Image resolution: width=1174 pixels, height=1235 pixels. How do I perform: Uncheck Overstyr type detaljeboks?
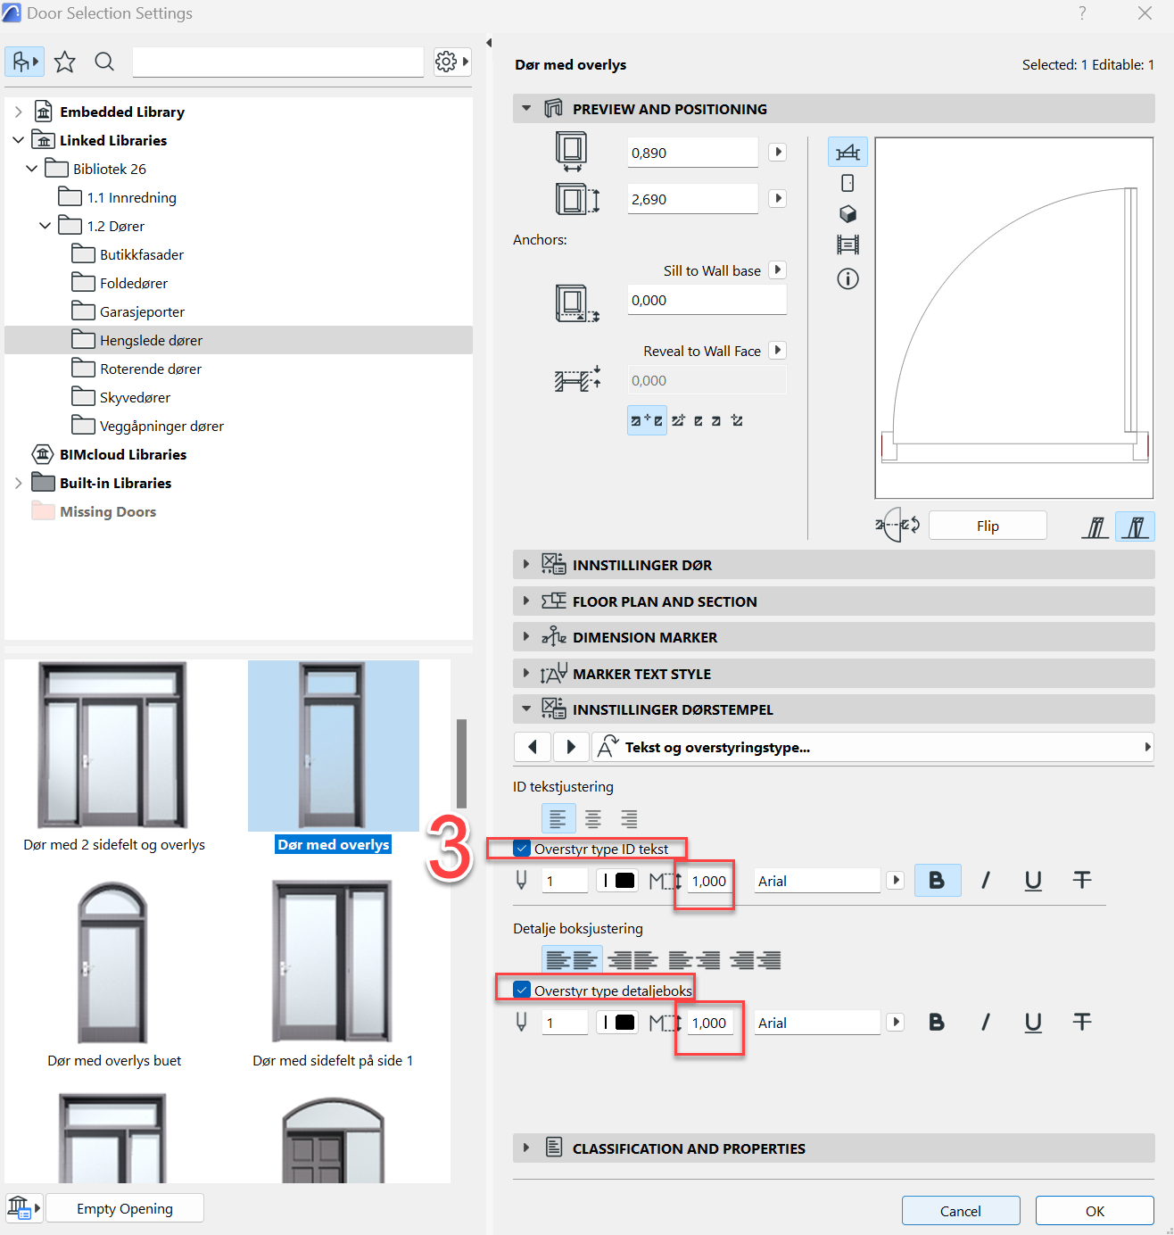coord(523,990)
